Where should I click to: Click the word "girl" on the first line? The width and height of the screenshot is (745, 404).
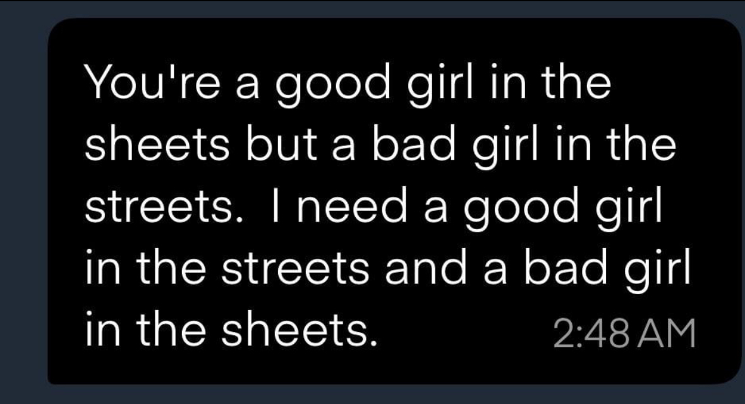pyautogui.click(x=440, y=86)
